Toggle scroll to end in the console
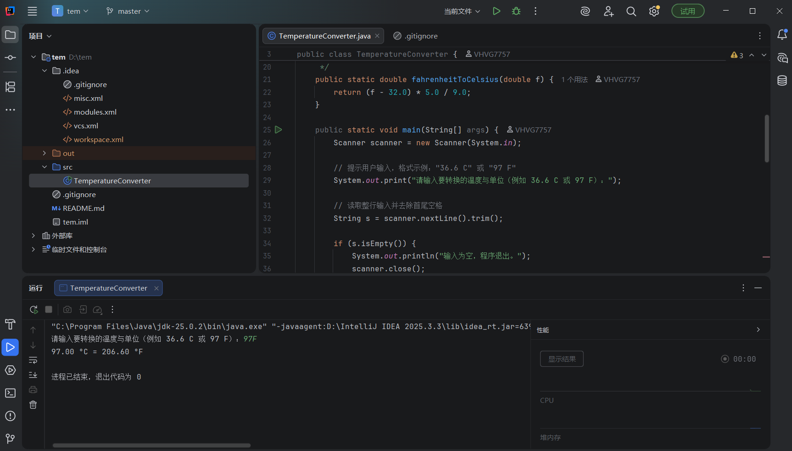Screen dimensions: 792x451 coord(33,375)
